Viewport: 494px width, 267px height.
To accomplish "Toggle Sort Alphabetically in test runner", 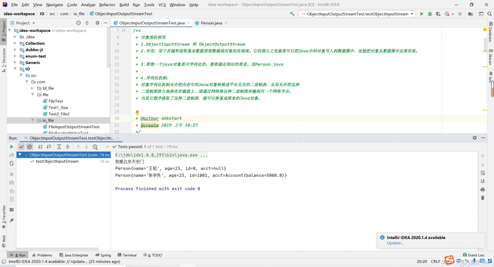I will (x=40, y=147).
